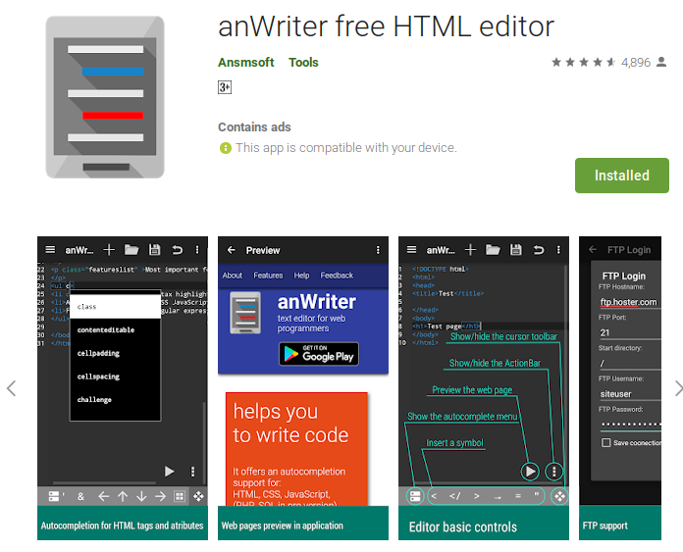Screen dimensions: 683x552
Task: Click ampersand symbol key in first screenshot
Action: (80, 496)
